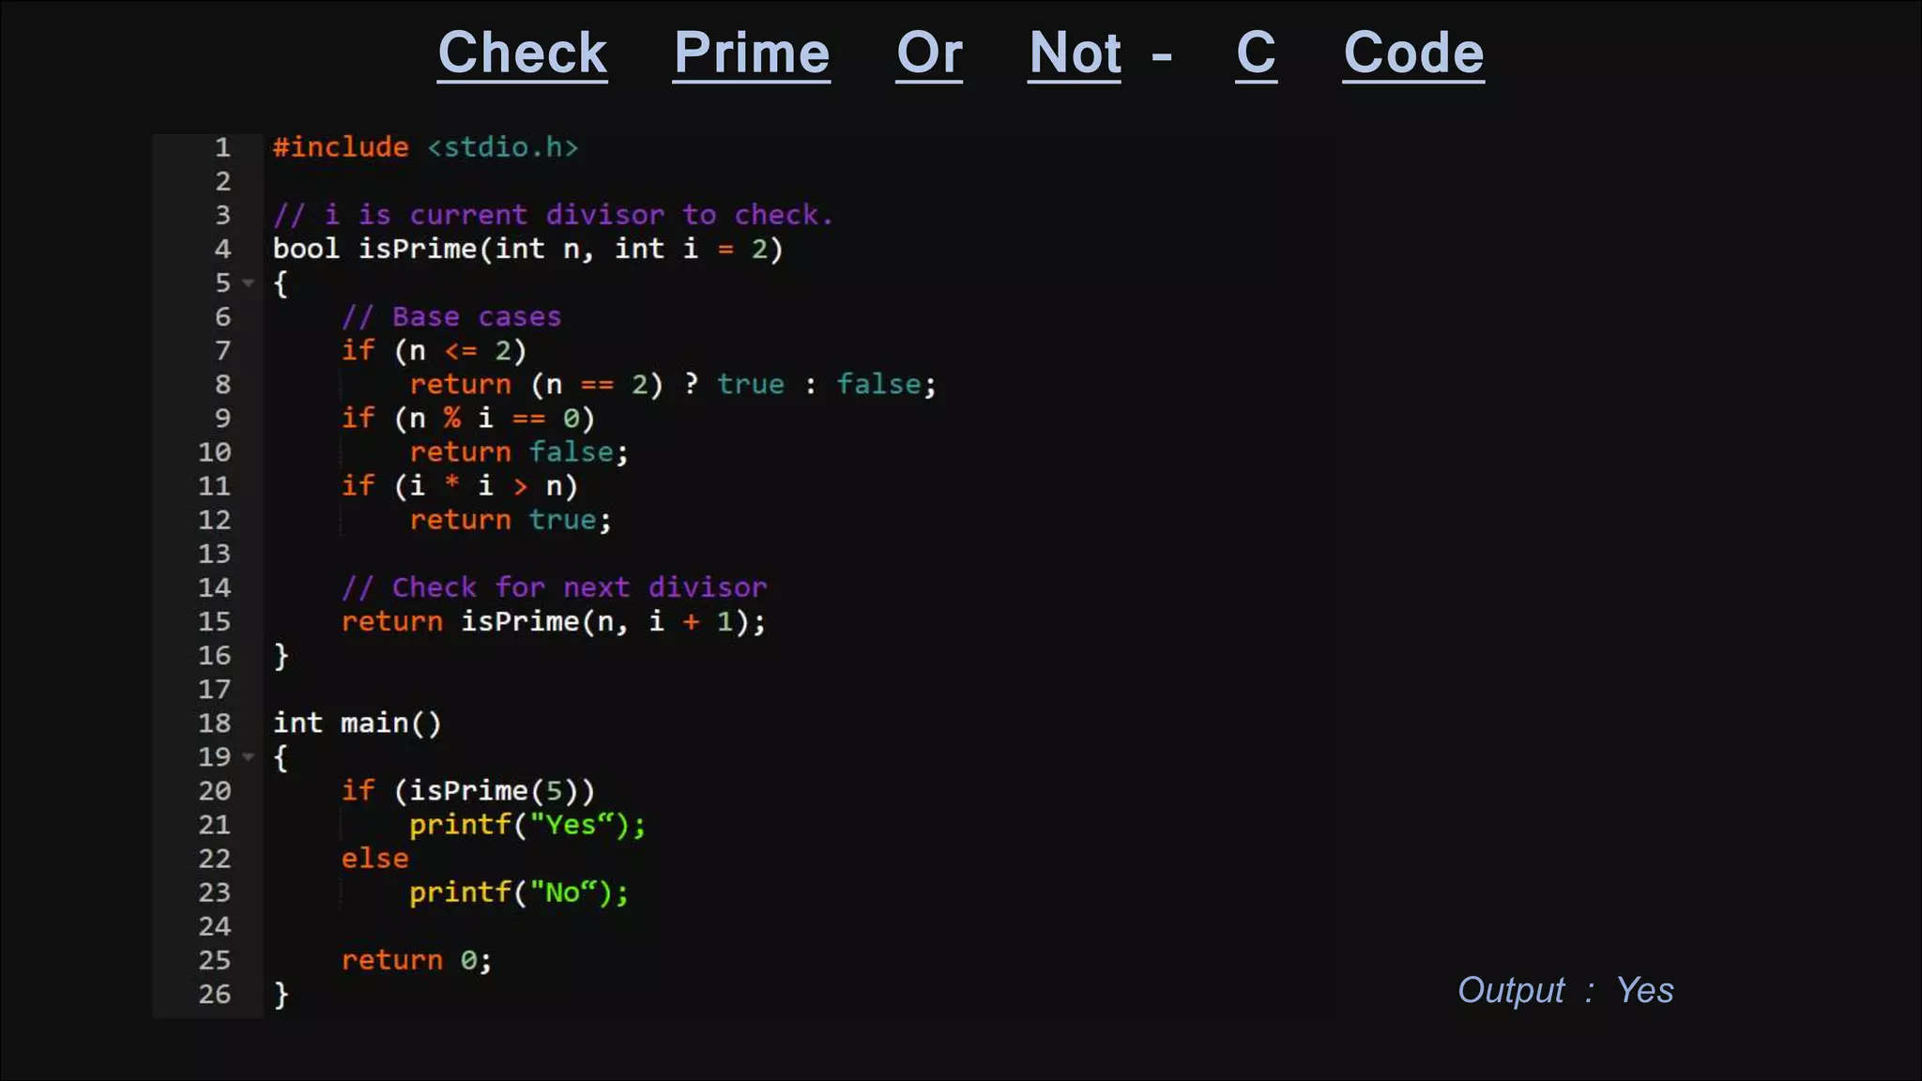Click the 'Output : Yes' text
This screenshot has height=1081, width=1922.
coord(1565,991)
